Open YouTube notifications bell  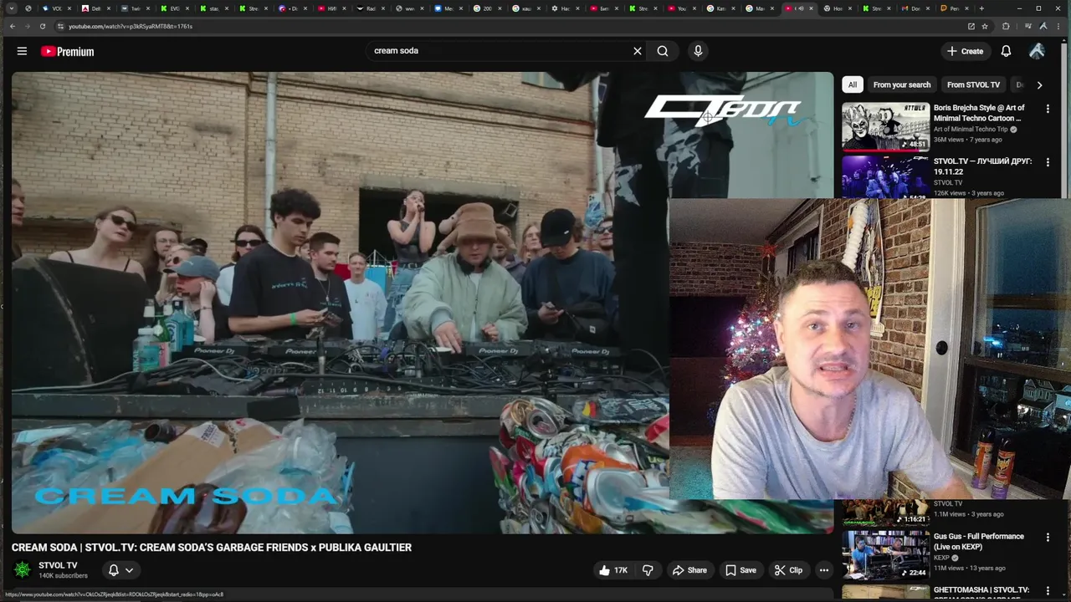(1006, 51)
